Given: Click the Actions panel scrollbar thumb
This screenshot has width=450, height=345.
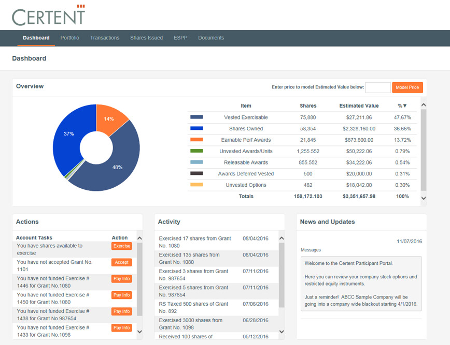Looking at the screenshot, I should click(140, 279).
